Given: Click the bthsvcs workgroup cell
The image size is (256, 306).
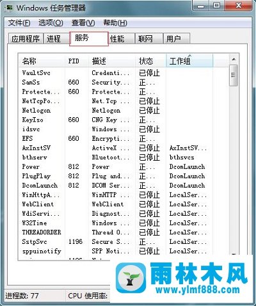Looking at the screenshot, I should [x=182, y=157].
